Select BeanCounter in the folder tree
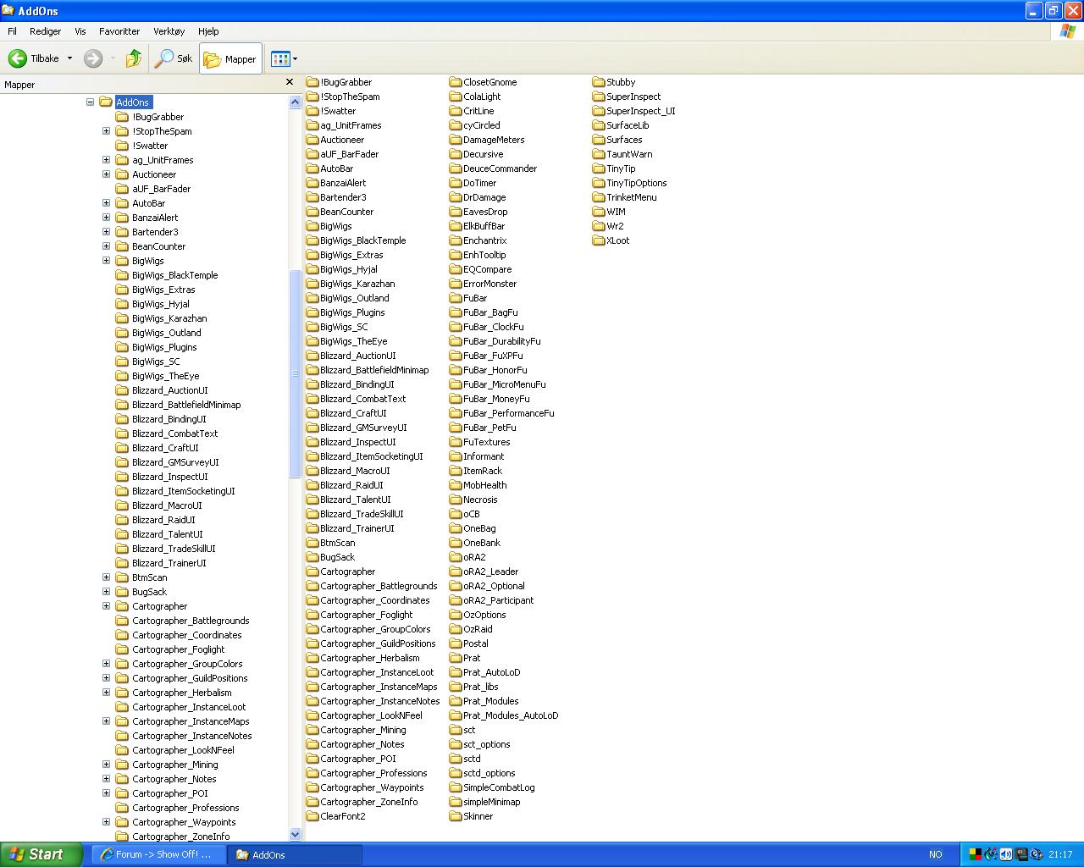Viewport: 1084px width, 867px height. (158, 246)
